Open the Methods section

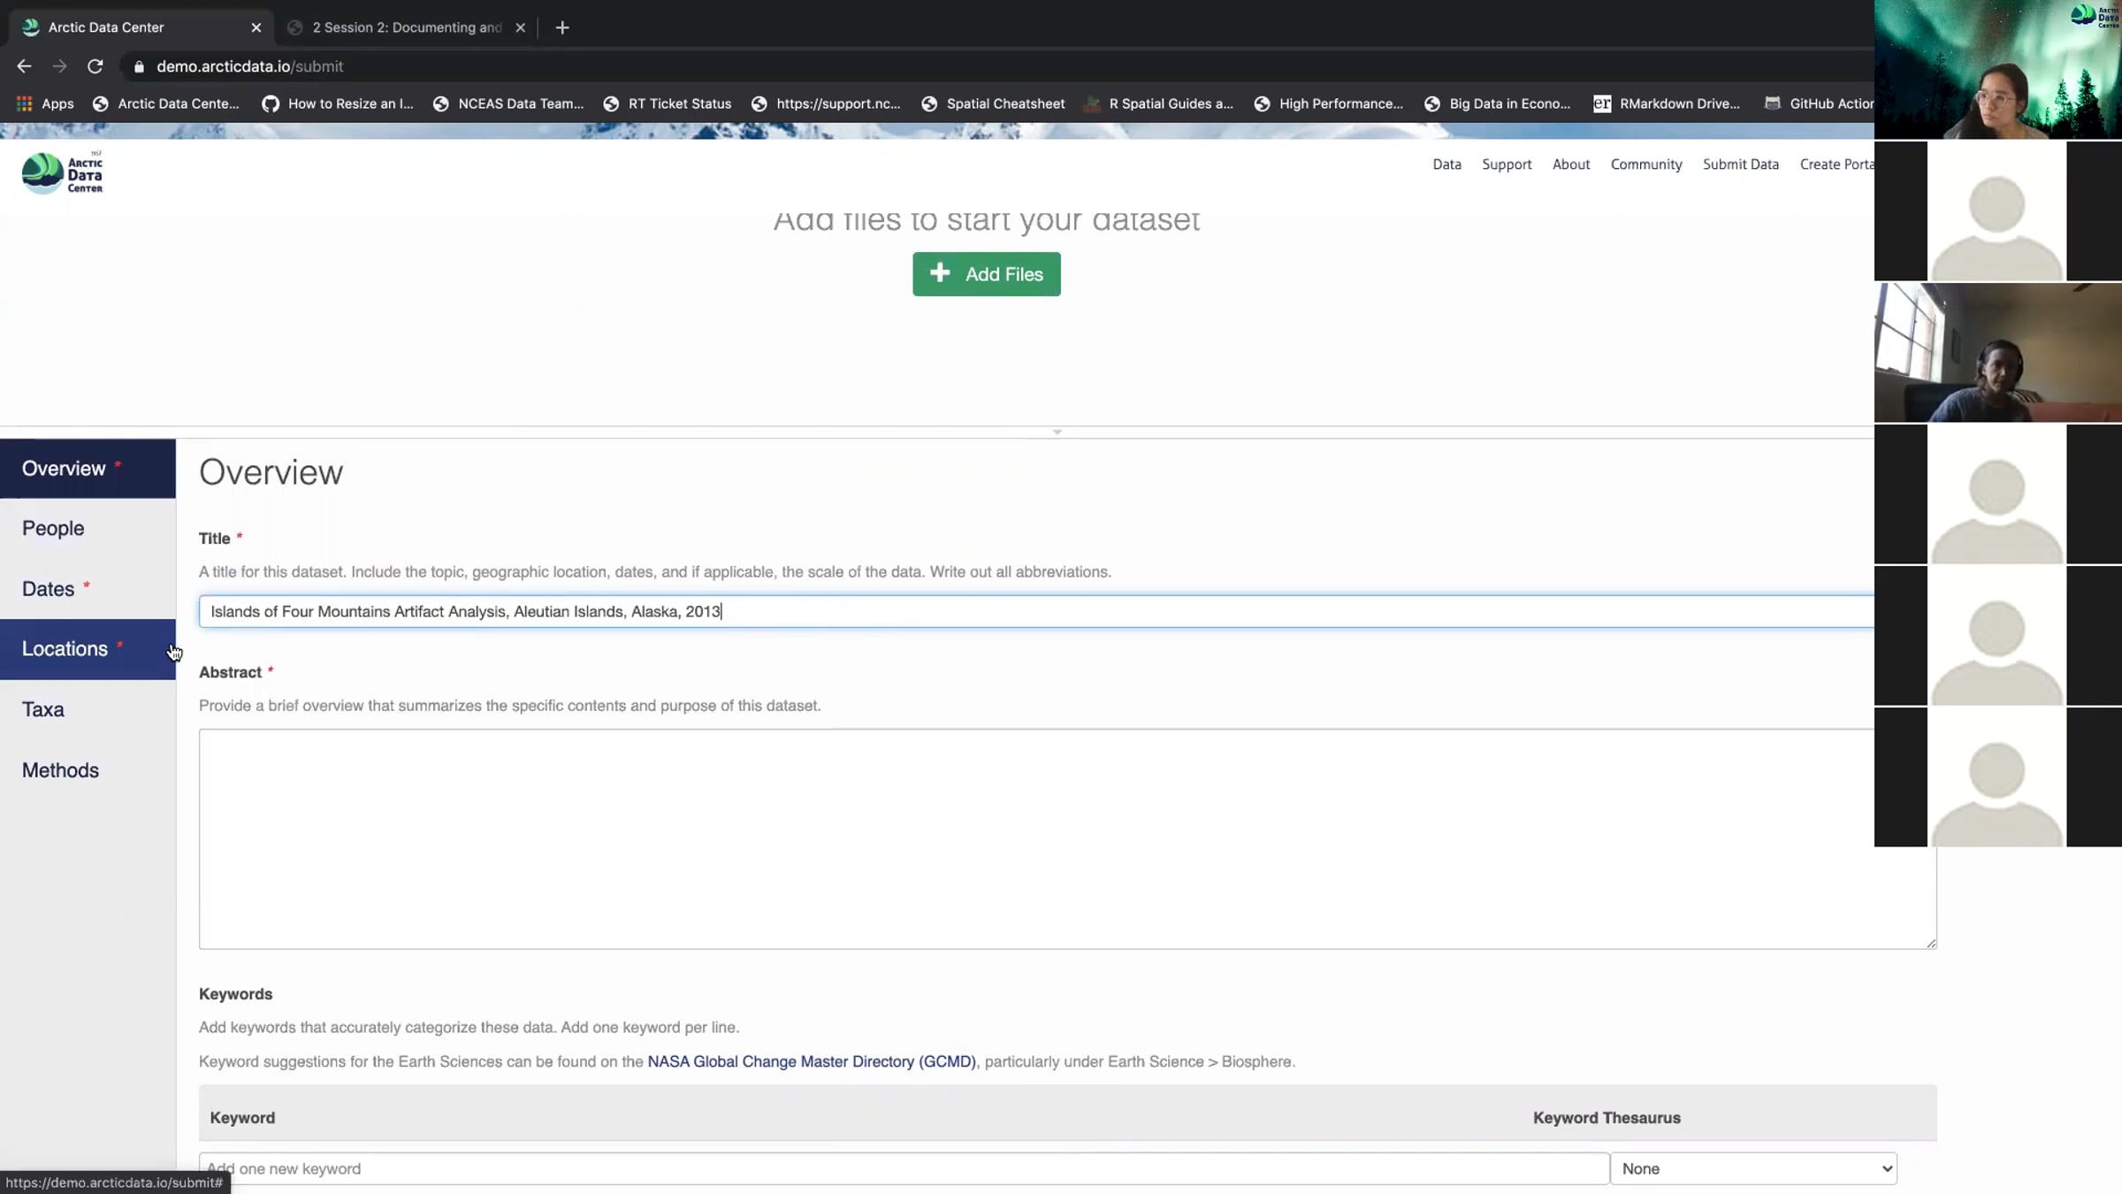(60, 769)
